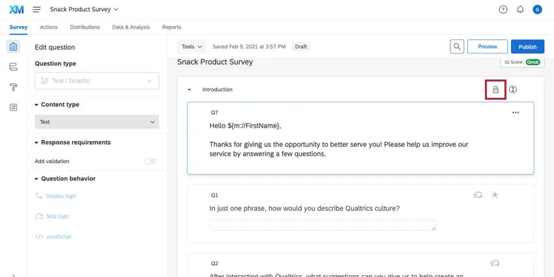Collapse the Response requirements section
554x277 pixels.
click(37, 143)
